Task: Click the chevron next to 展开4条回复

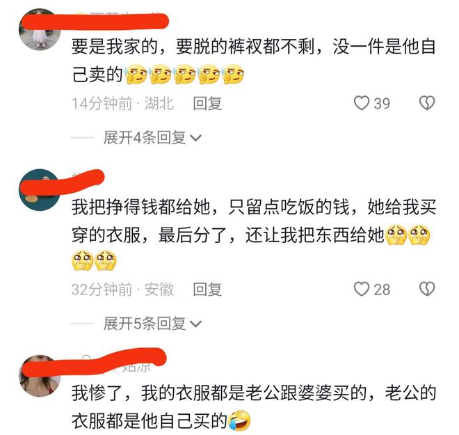Action: click(x=195, y=138)
